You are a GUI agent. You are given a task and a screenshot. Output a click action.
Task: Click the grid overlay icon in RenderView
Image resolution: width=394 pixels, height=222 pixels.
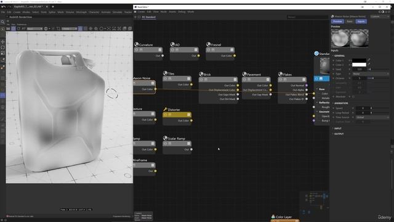click(86, 29)
